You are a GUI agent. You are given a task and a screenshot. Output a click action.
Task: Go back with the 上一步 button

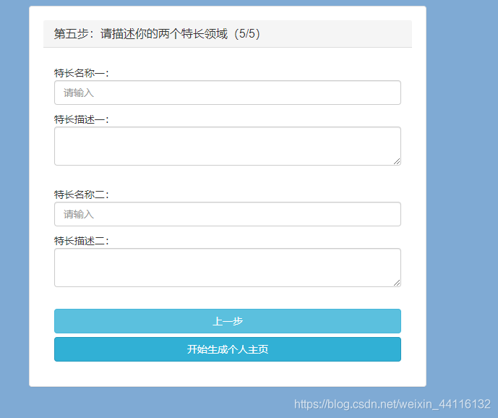[228, 321]
